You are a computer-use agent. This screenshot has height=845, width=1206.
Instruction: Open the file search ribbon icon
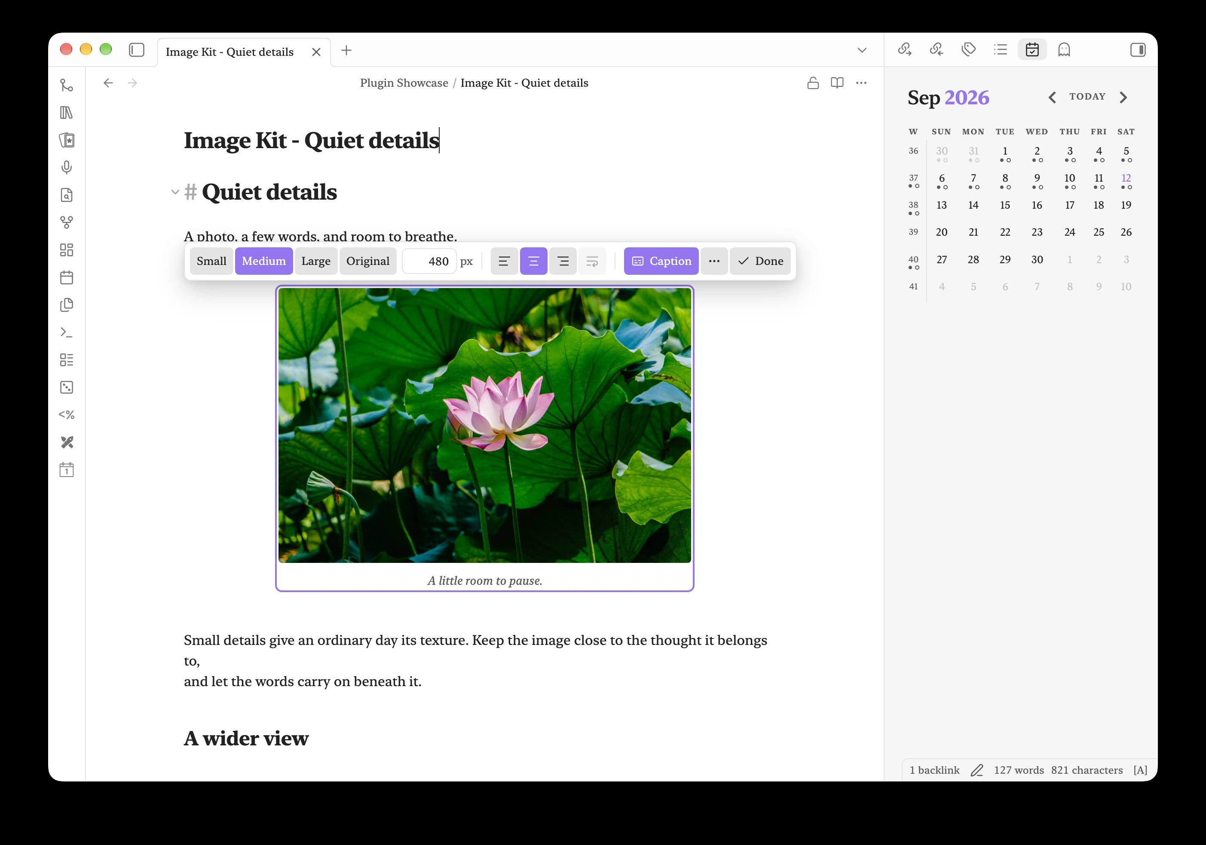[66, 195]
